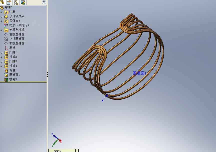Open the DisplayManager appearance tab

coord(23,2)
